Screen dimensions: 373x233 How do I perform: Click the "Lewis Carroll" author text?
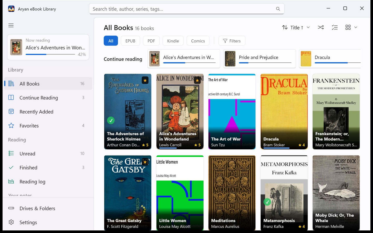[x=170, y=145]
